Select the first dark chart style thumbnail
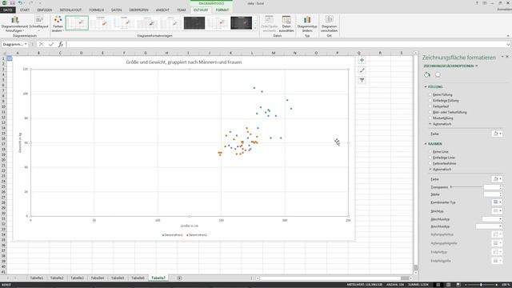 194,23
